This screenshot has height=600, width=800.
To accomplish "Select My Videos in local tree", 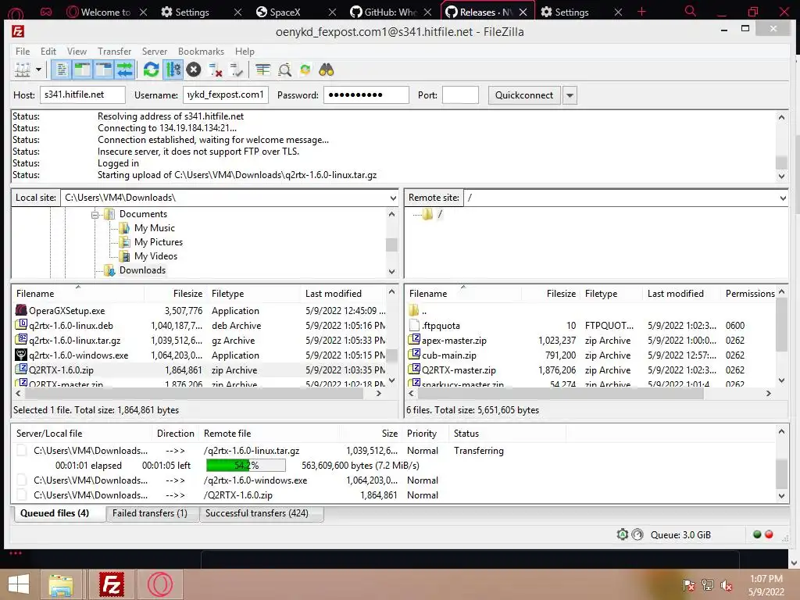I will 156,256.
